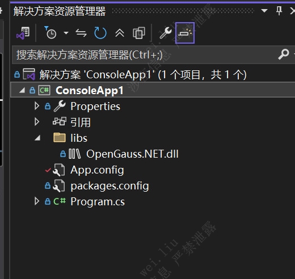Toggle Show All Files
295x279 pixels.
pyautogui.click(x=139, y=33)
